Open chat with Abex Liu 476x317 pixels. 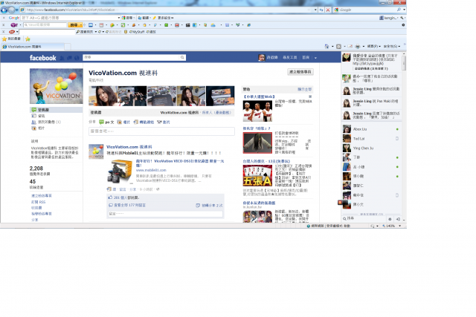click(371, 129)
